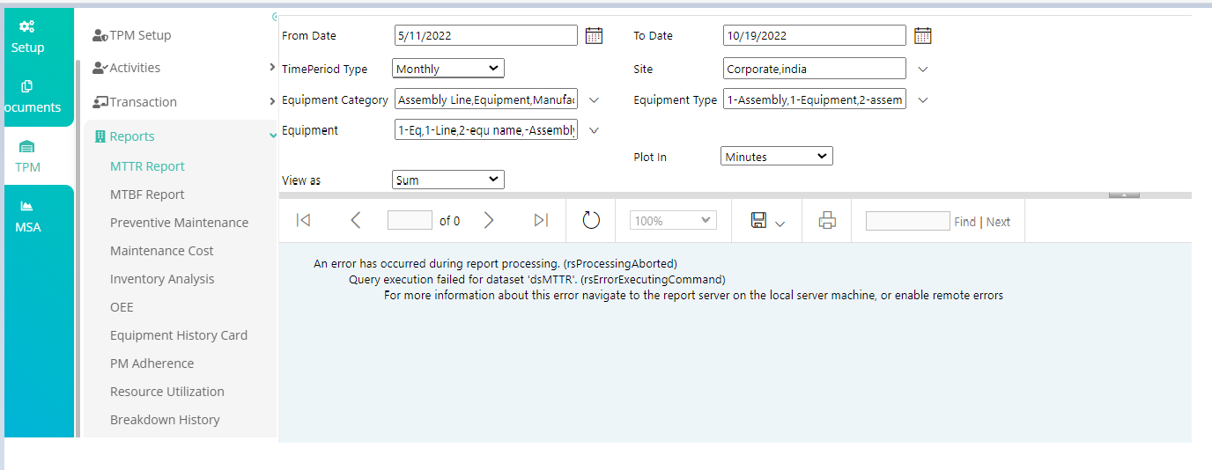Click the print report icon
1212x470 pixels.
[x=826, y=221]
